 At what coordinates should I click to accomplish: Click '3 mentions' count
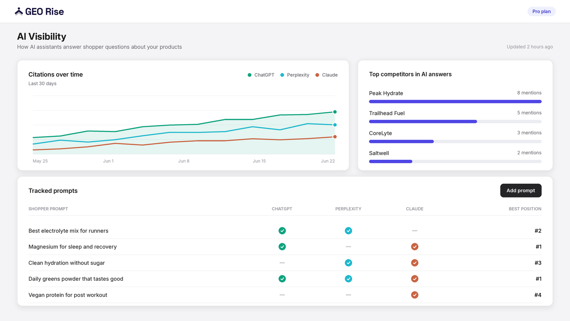click(x=529, y=133)
